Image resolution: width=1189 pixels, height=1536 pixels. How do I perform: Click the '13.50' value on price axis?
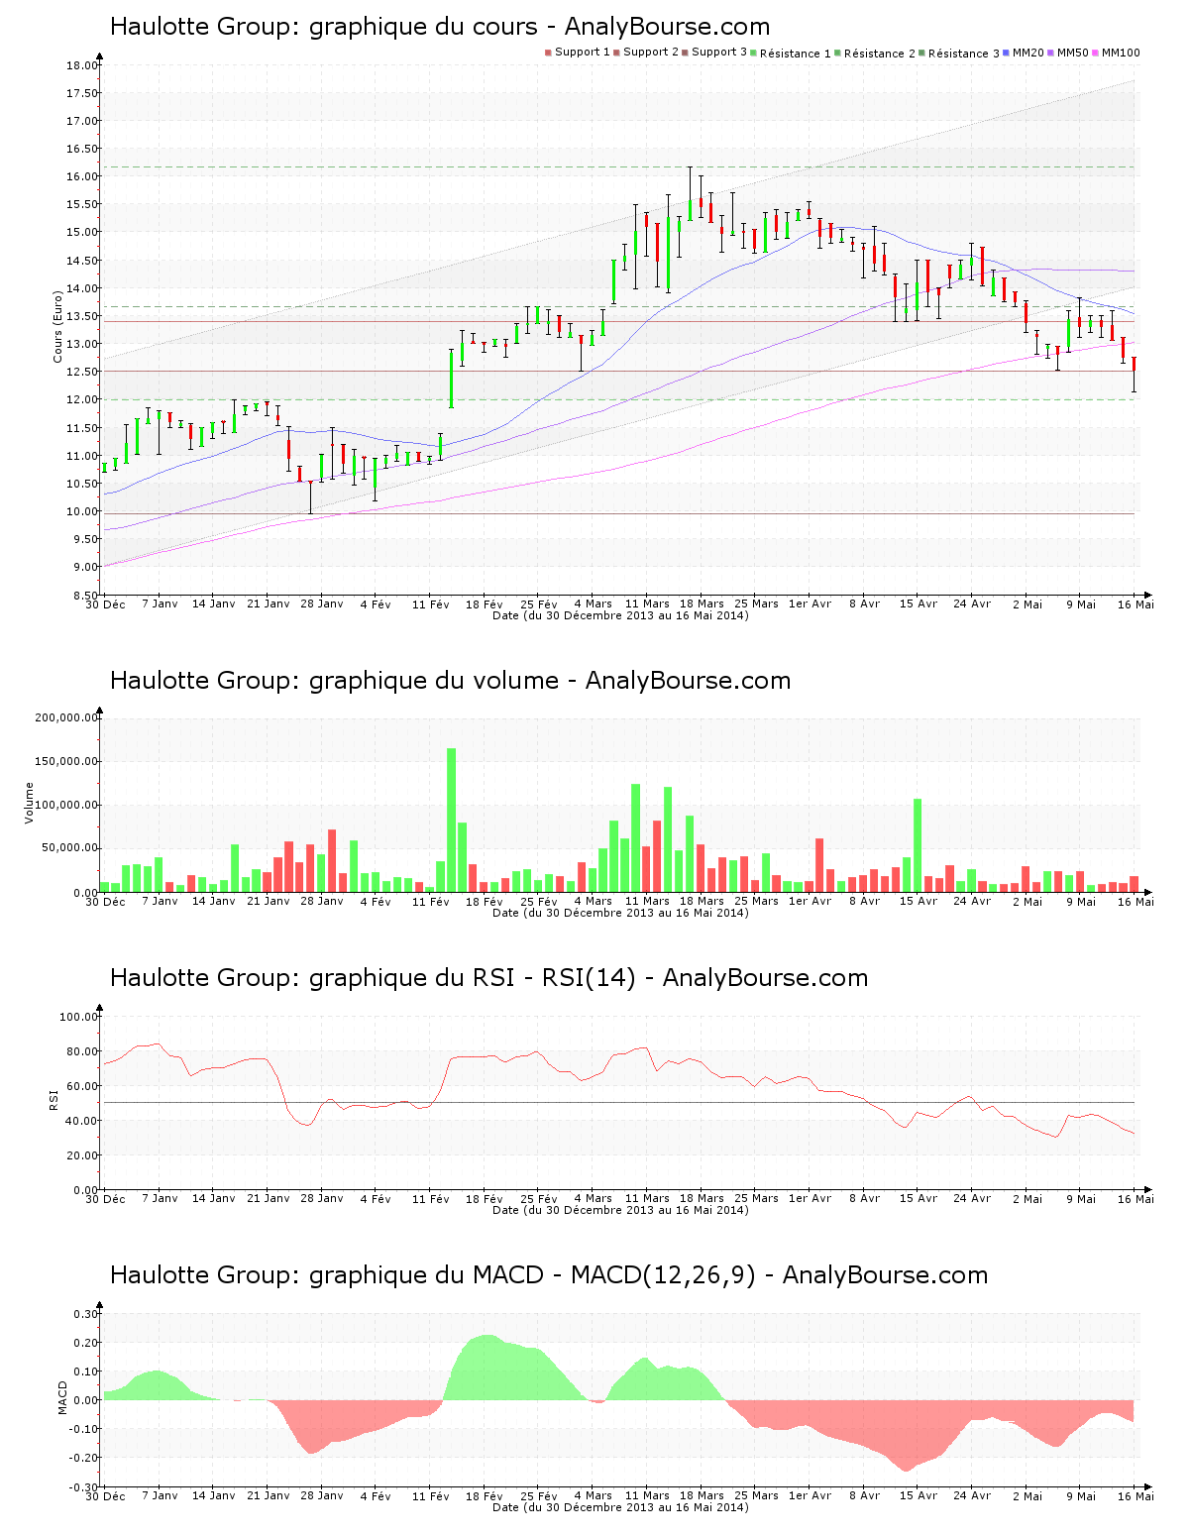[83, 316]
